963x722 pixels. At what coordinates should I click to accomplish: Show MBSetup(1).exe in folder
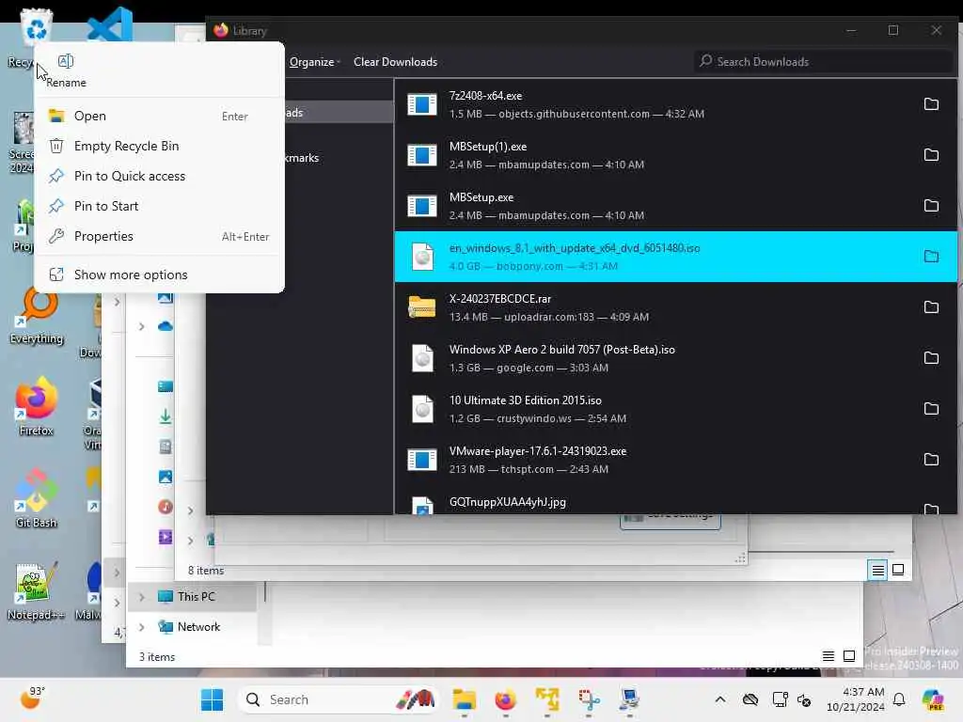pyautogui.click(x=931, y=155)
